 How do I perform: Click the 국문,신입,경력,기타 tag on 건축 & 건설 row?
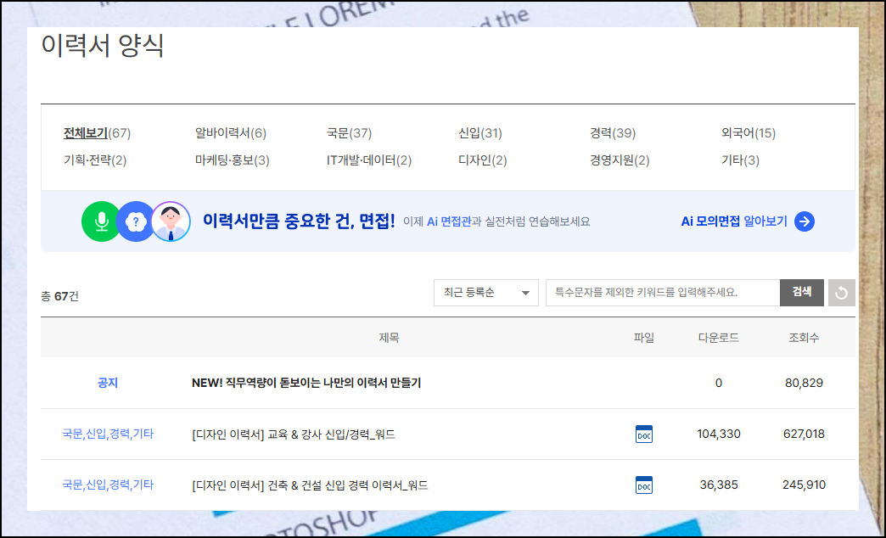coord(108,485)
